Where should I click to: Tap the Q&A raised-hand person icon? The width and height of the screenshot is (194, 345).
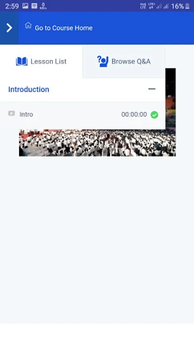point(103,61)
